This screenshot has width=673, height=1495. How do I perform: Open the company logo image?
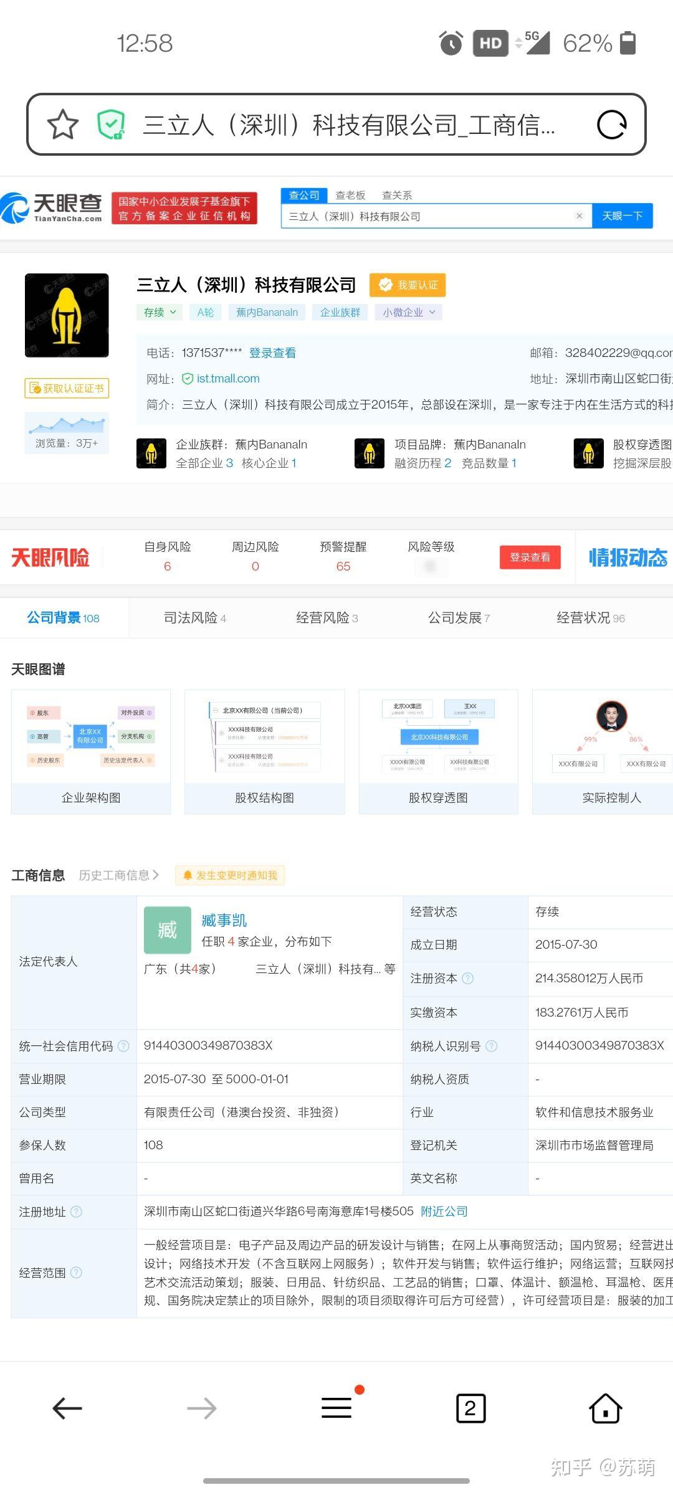click(x=67, y=315)
